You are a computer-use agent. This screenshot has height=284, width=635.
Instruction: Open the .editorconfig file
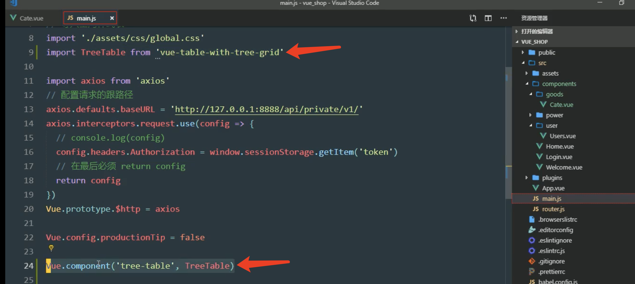click(x=556, y=230)
